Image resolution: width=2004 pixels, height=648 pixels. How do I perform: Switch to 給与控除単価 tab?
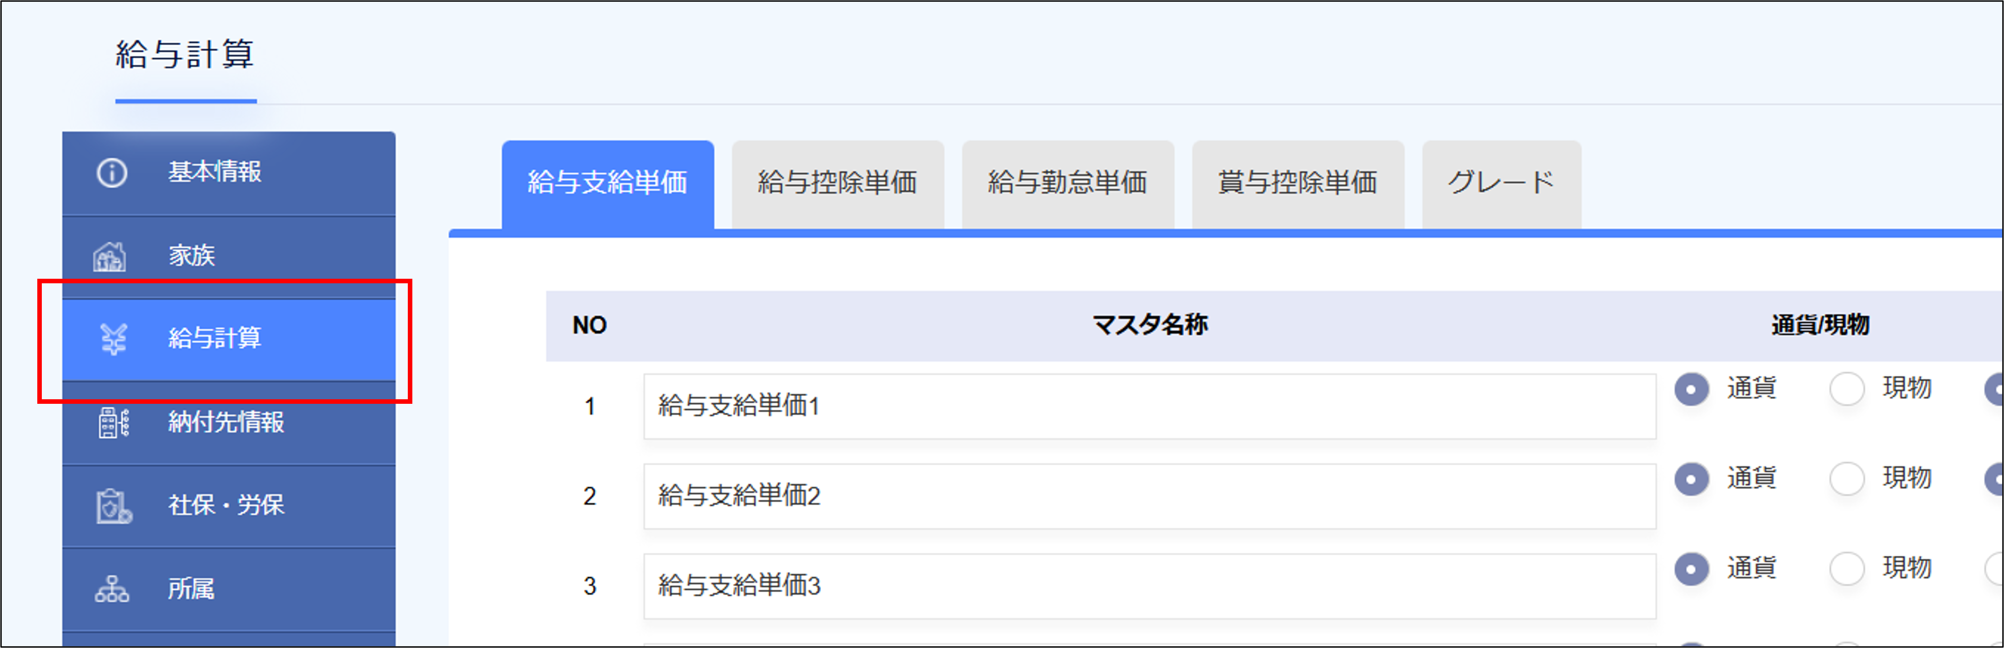(x=837, y=184)
